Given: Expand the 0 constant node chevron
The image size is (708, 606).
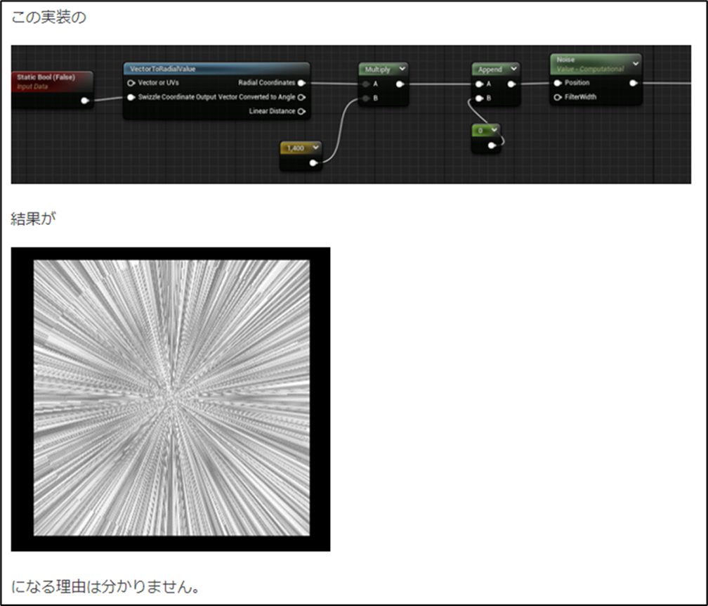Looking at the screenshot, I should [494, 129].
